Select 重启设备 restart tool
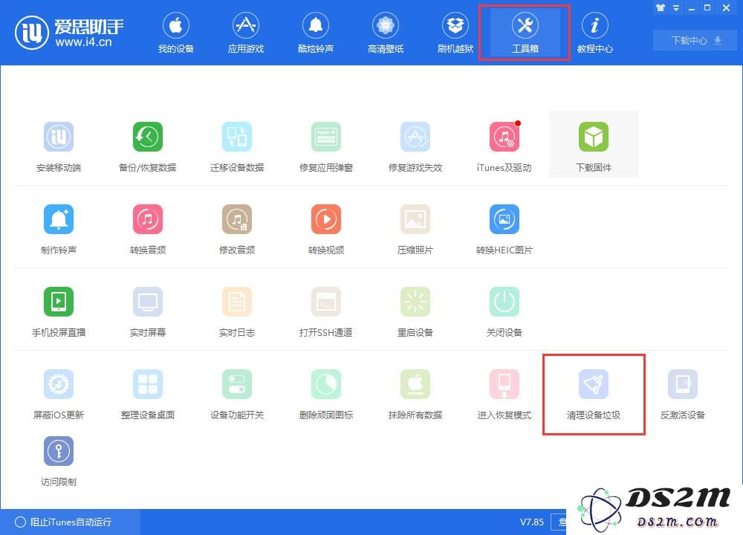Viewport: 743px width, 535px height. coord(415,312)
